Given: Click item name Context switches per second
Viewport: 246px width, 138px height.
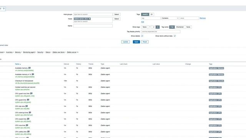Looking at the screenshot, I should pyautogui.click(x=25, y=87).
